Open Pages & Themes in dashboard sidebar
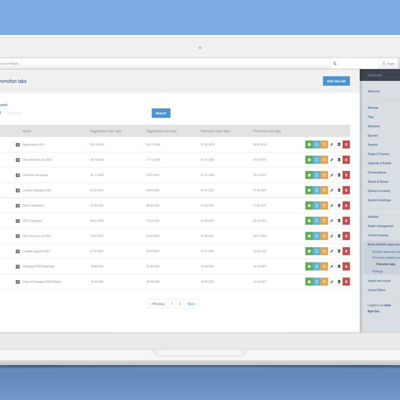This screenshot has width=400, height=400. [378, 154]
